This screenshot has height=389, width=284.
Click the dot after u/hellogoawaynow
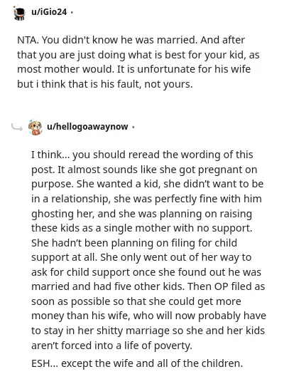[133, 127]
